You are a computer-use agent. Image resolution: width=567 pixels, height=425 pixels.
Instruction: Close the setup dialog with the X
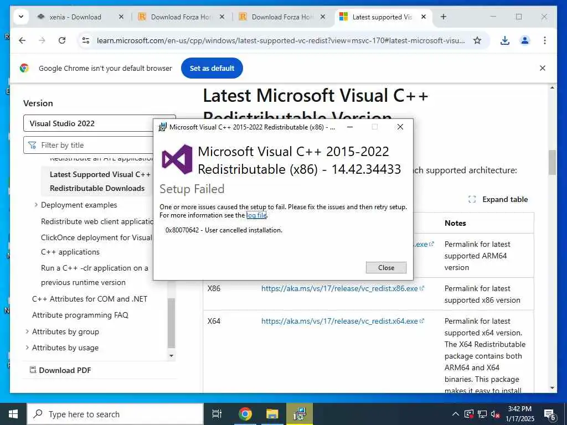point(400,127)
